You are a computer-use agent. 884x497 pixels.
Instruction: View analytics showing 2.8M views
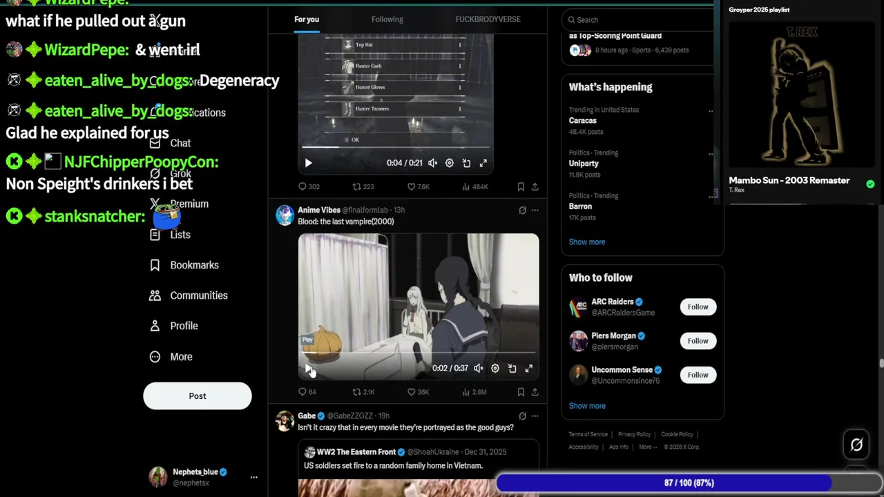pyautogui.click(x=474, y=392)
